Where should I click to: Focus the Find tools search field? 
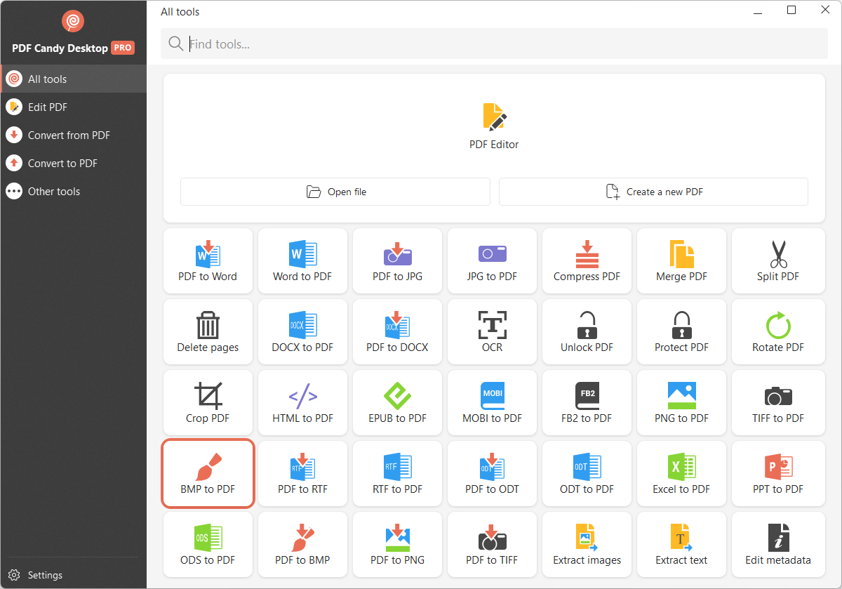(494, 44)
